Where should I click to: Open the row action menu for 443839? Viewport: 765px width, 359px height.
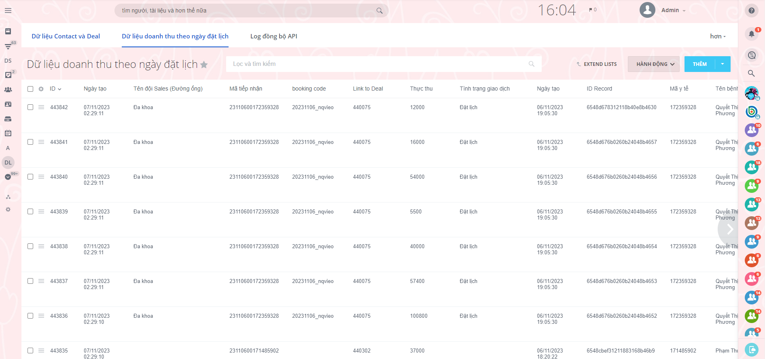(41, 211)
